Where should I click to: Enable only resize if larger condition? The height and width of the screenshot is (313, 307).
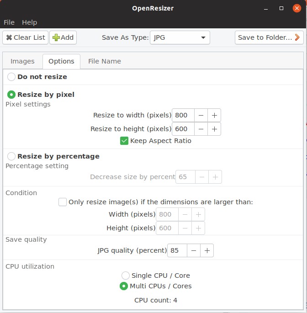click(63, 202)
